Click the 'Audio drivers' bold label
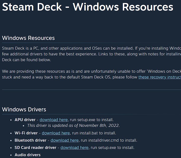This screenshot has width=181, height=158. coord(28,155)
